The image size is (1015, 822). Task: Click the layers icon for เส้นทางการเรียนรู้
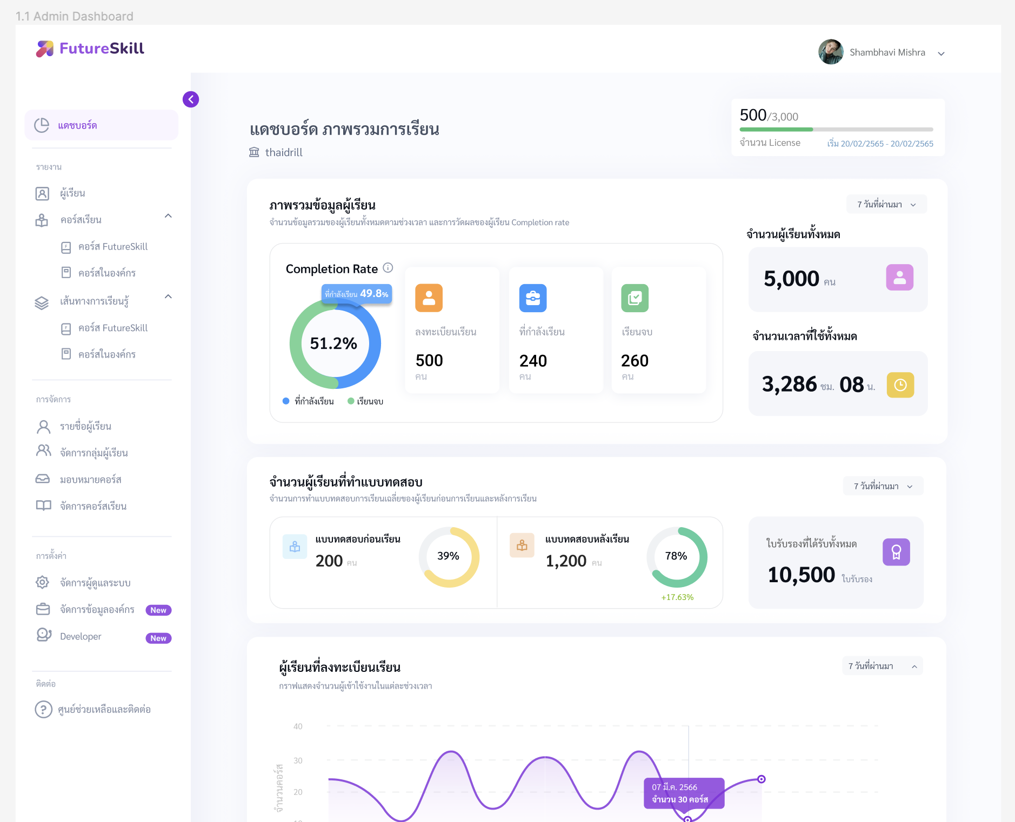(x=42, y=302)
